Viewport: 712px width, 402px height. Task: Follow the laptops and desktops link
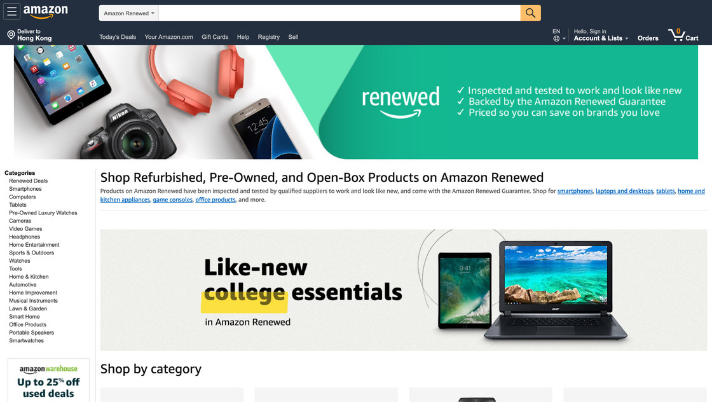[x=624, y=191]
